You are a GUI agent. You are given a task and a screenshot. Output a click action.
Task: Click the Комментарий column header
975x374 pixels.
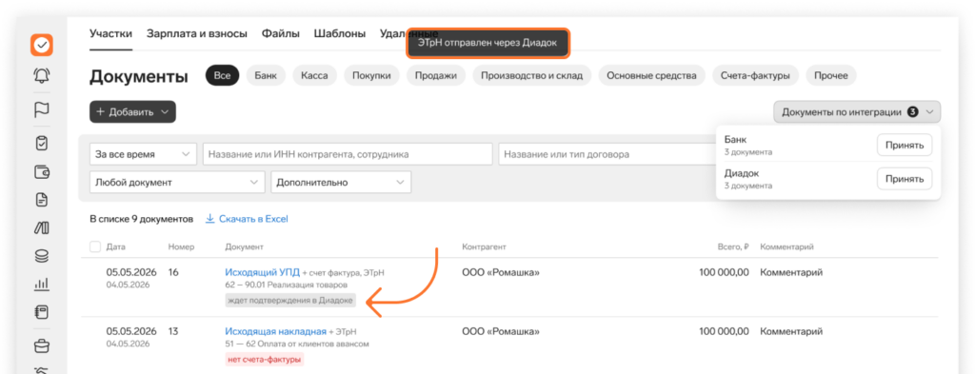(x=787, y=247)
